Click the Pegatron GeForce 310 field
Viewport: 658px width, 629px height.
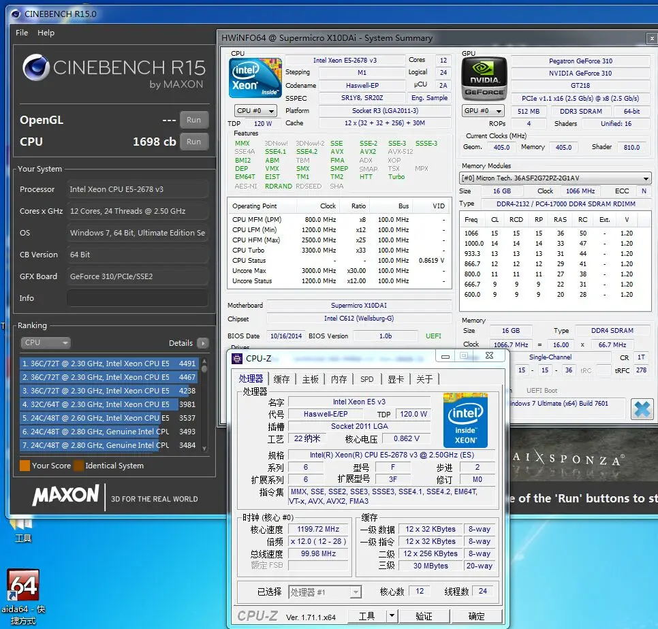pos(580,61)
